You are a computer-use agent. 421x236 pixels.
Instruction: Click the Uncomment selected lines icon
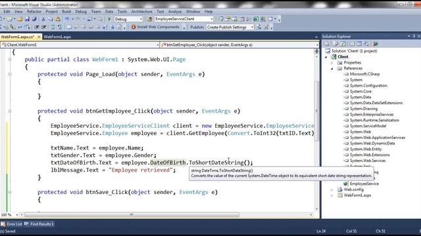pyautogui.click(x=60, y=27)
